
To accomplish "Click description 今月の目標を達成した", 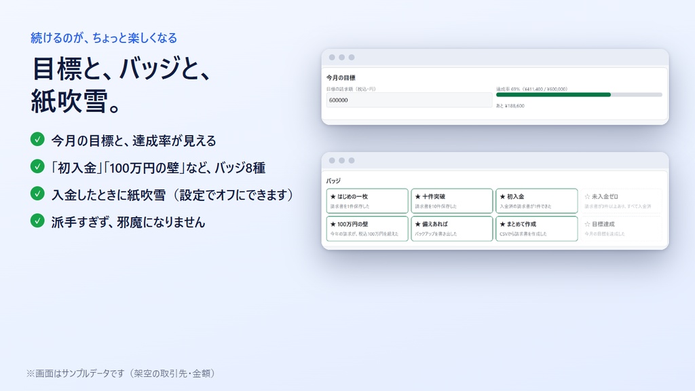I will [605, 234].
